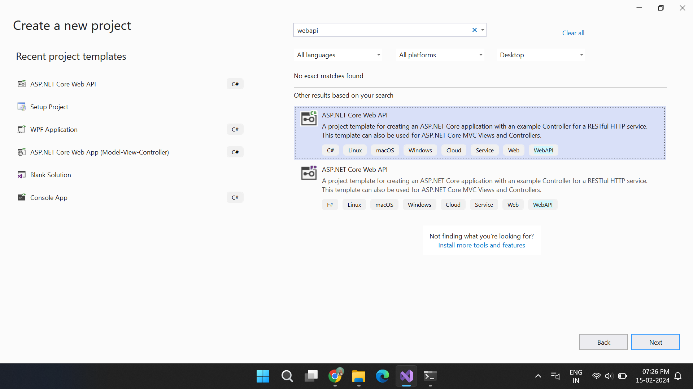
Task: Open Visual Studio from the taskbar
Action: pos(406,376)
